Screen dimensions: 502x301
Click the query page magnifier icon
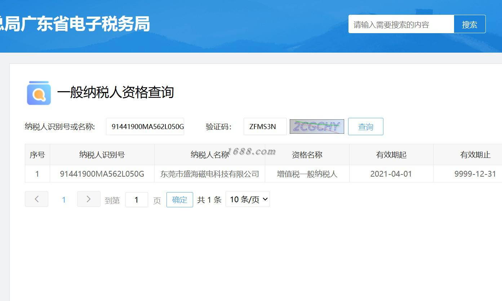tap(39, 93)
